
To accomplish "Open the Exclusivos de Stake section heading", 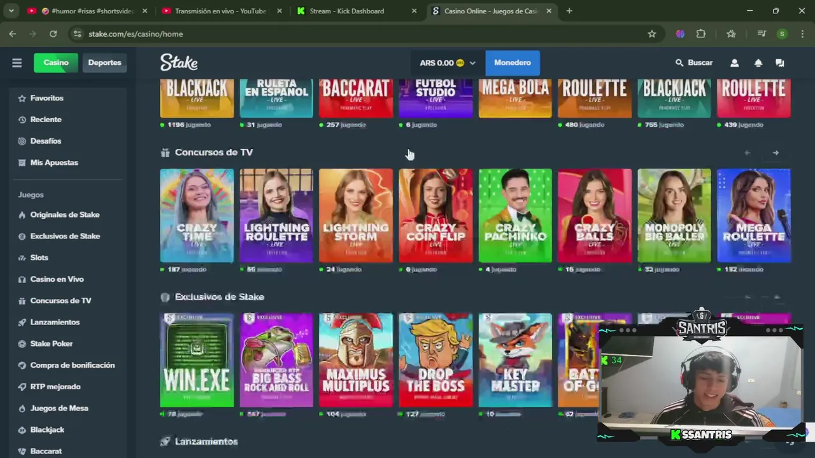I will (220, 297).
